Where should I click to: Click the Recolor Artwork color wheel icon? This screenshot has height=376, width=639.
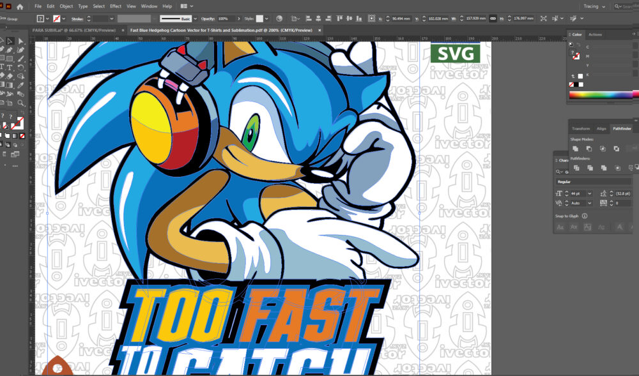(x=279, y=19)
